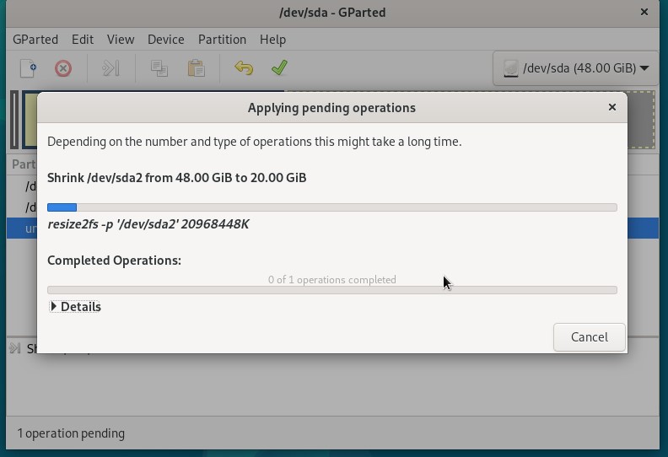Click the unallocated space in the disk graphic
The image size is (668, 457).
(x=641, y=120)
